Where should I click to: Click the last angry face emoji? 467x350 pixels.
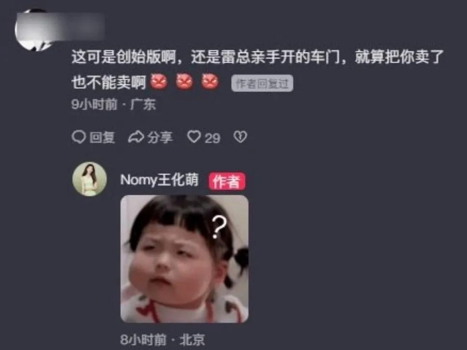coord(210,82)
